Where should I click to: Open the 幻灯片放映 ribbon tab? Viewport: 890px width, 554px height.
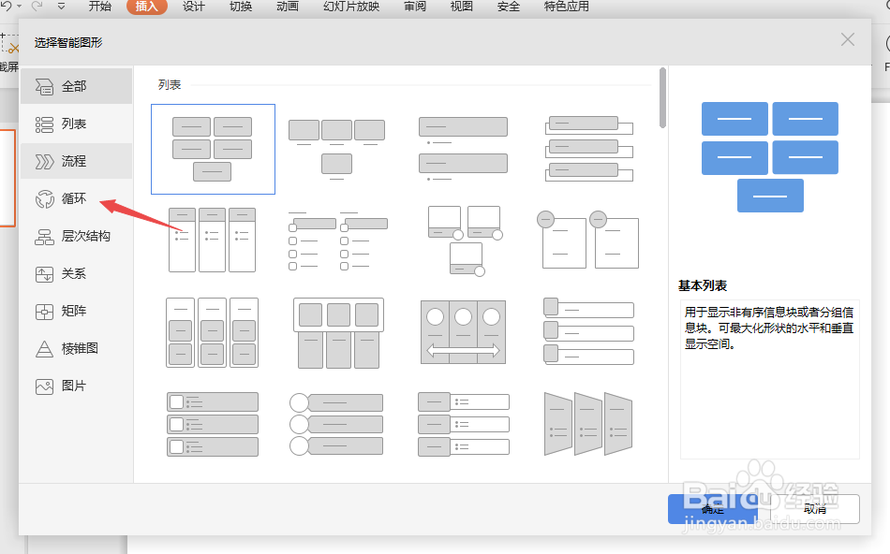click(351, 7)
